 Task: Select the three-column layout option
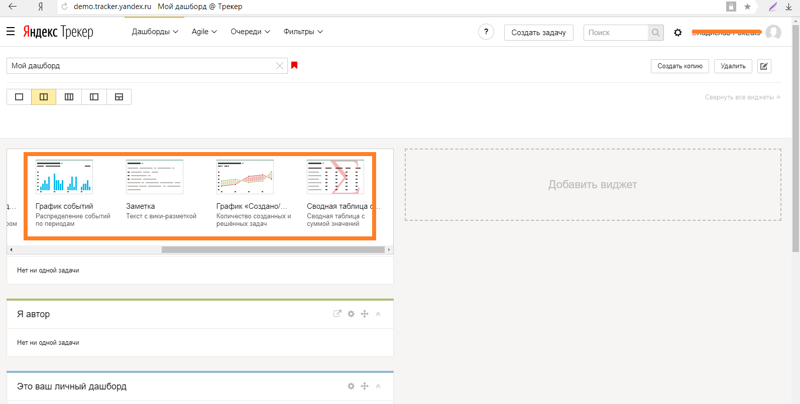[x=69, y=97]
